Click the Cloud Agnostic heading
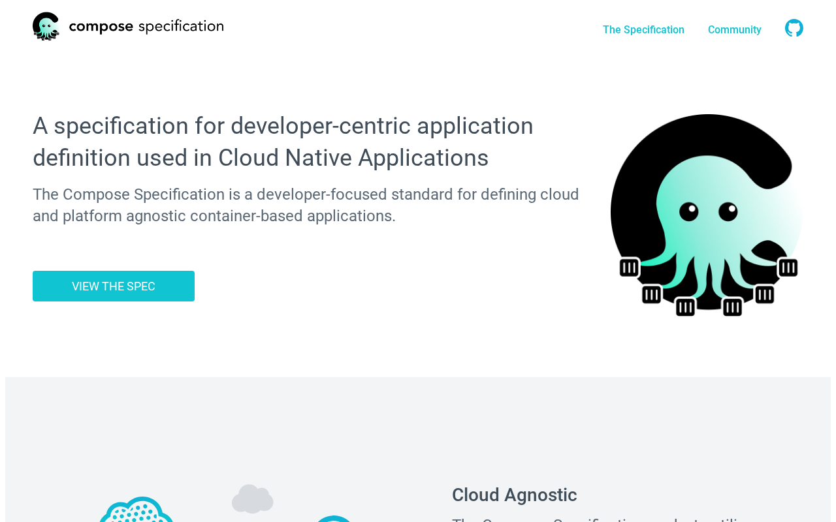 (x=515, y=495)
